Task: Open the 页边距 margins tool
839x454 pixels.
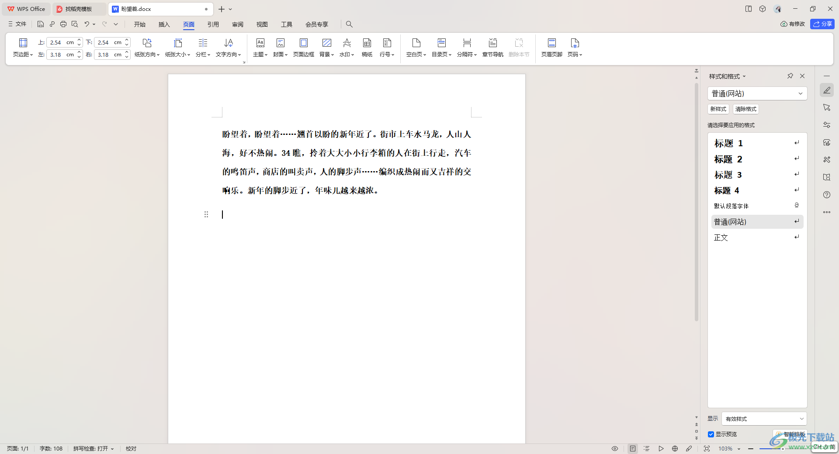Action: pyautogui.click(x=23, y=48)
